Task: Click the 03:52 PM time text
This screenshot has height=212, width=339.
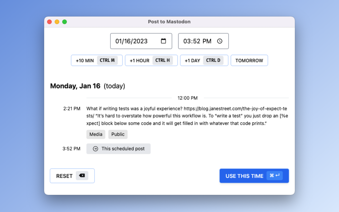Action: 197,41
